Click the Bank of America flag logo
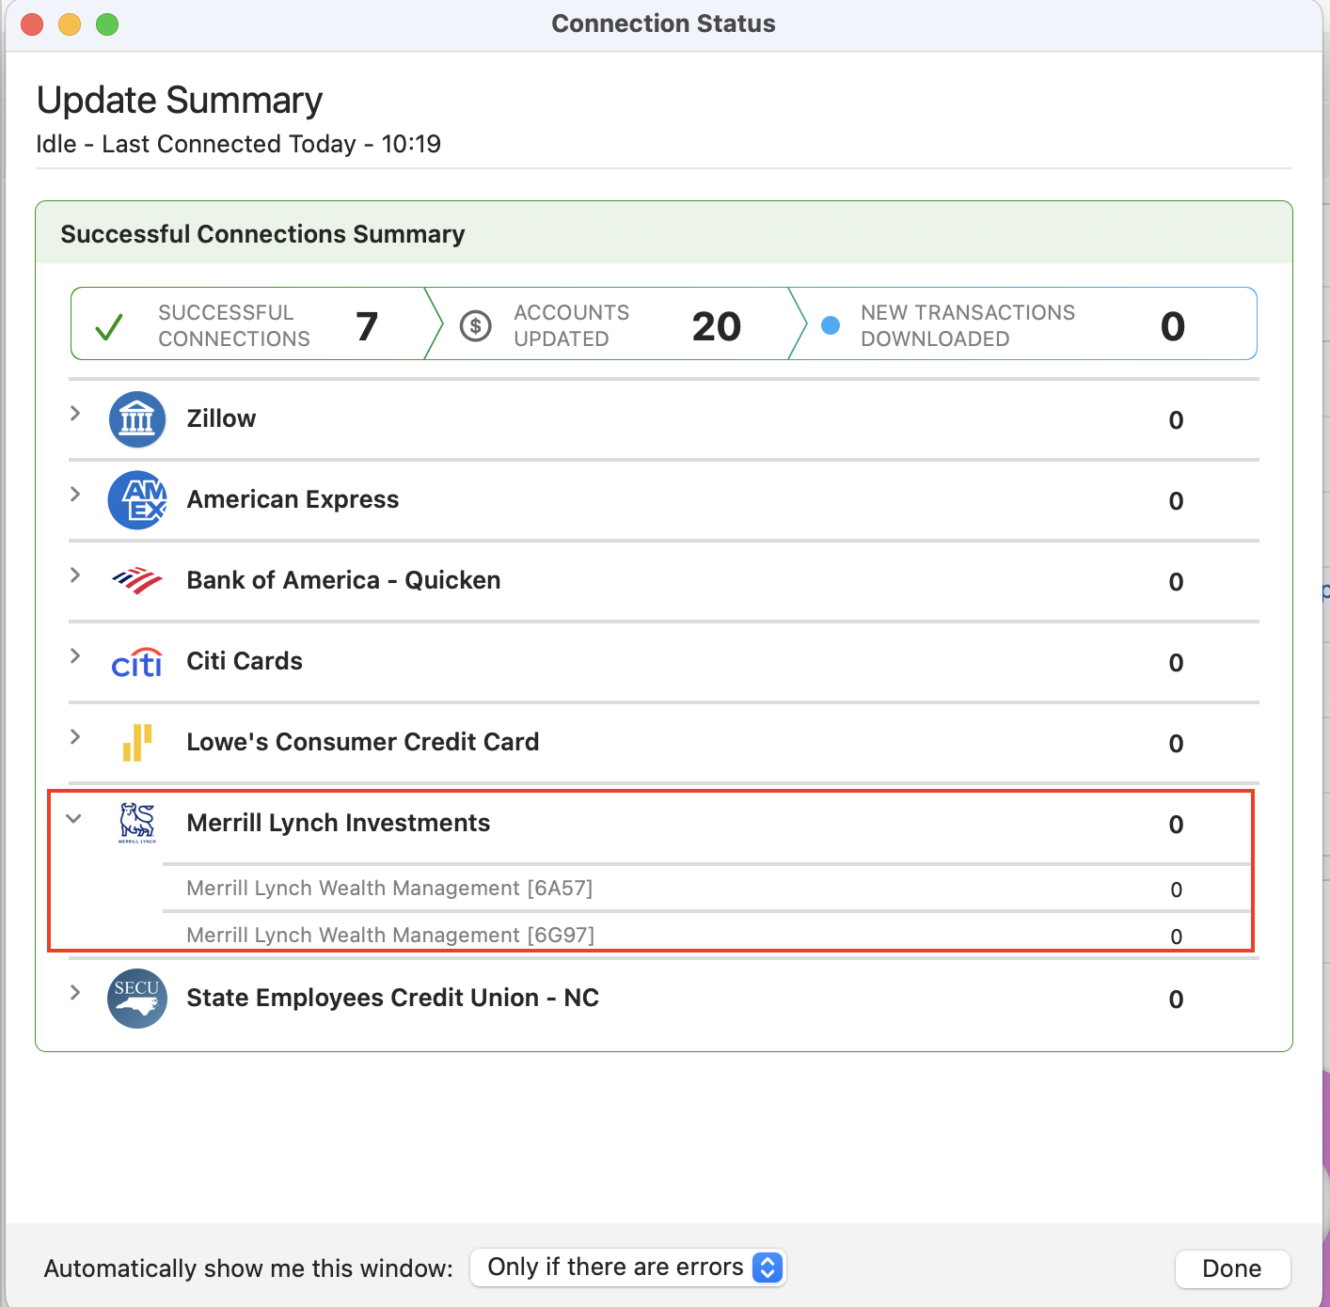 pyautogui.click(x=137, y=581)
